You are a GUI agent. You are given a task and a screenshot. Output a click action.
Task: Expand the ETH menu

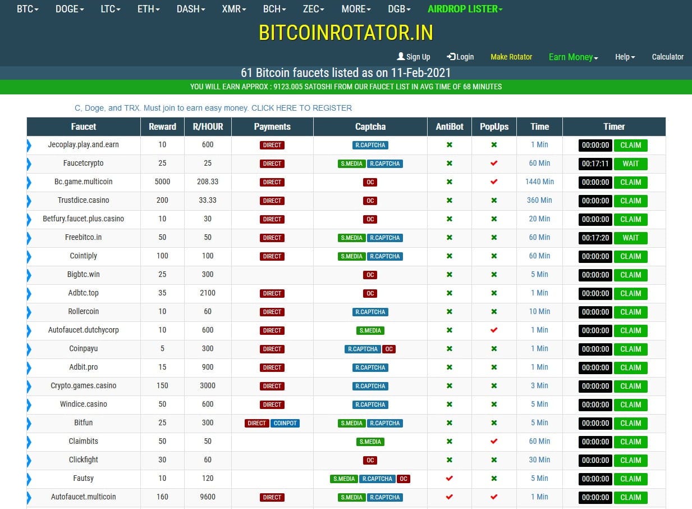(x=149, y=9)
